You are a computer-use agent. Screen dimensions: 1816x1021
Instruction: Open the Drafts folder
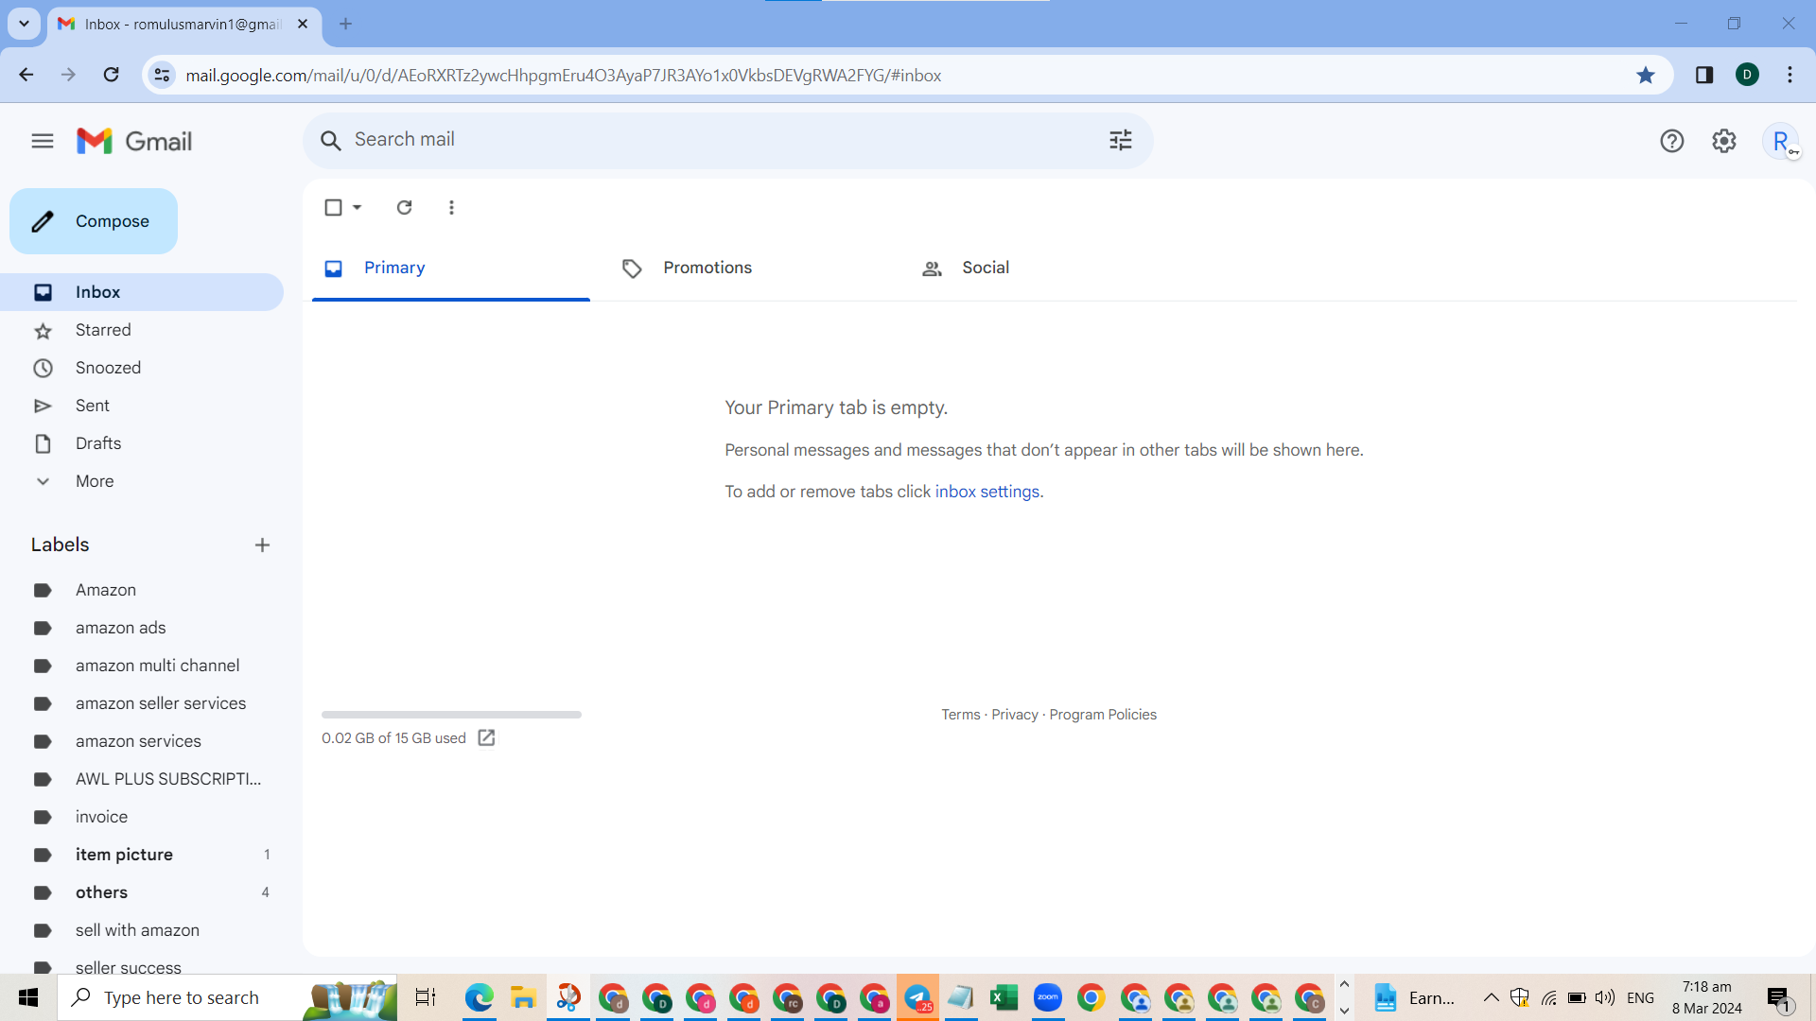pyautogui.click(x=142, y=443)
